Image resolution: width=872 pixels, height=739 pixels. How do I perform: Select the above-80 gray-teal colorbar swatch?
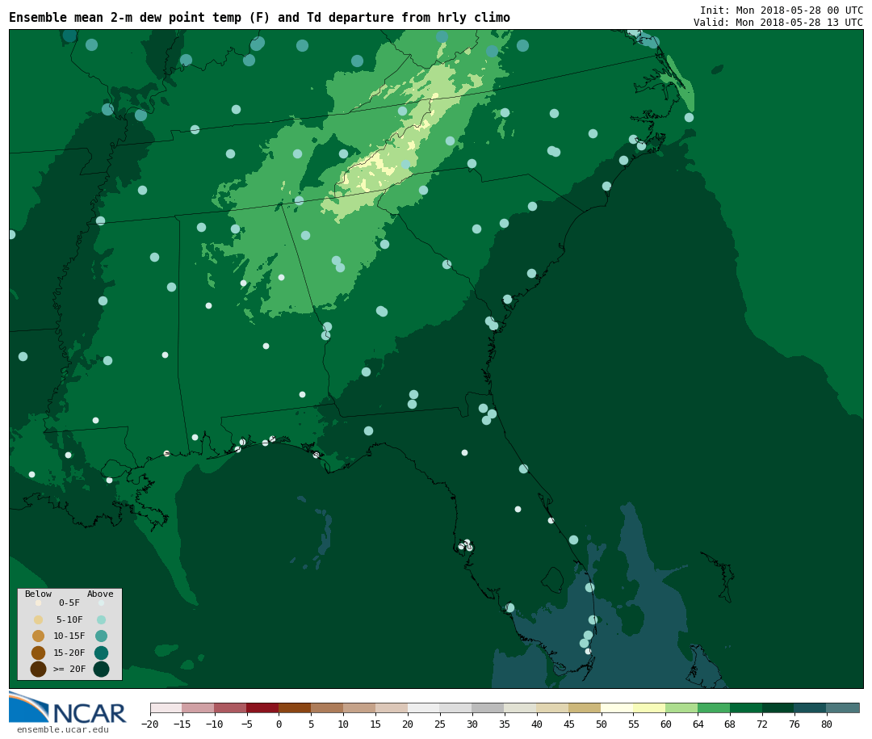[843, 708]
